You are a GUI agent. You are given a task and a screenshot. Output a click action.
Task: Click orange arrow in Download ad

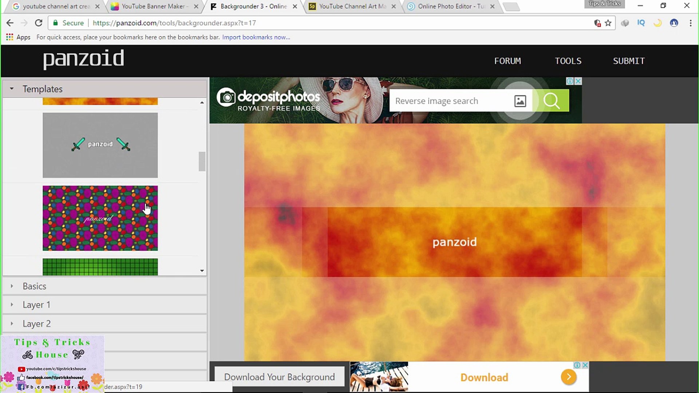coord(568,377)
